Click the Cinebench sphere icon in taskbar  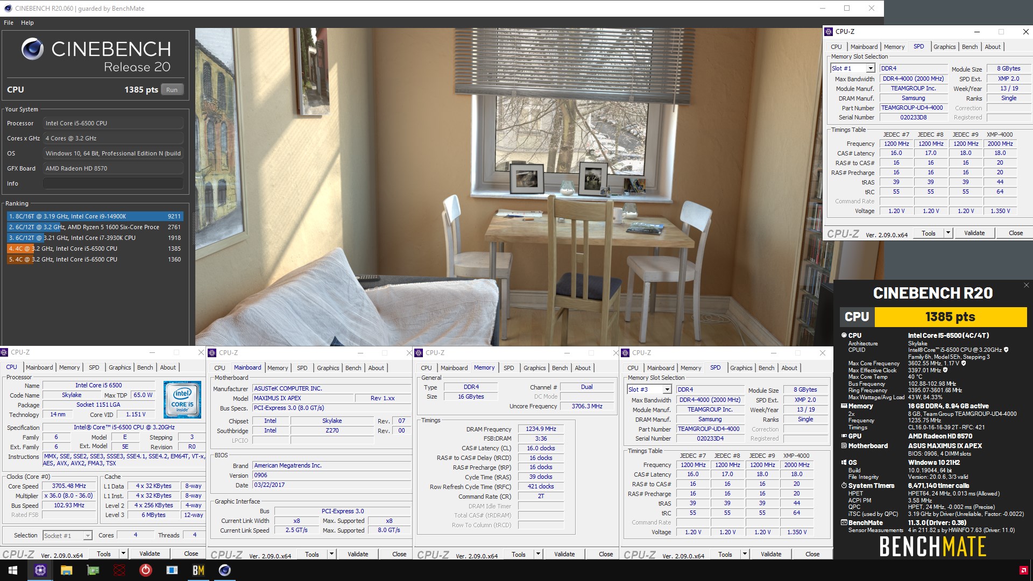(225, 570)
